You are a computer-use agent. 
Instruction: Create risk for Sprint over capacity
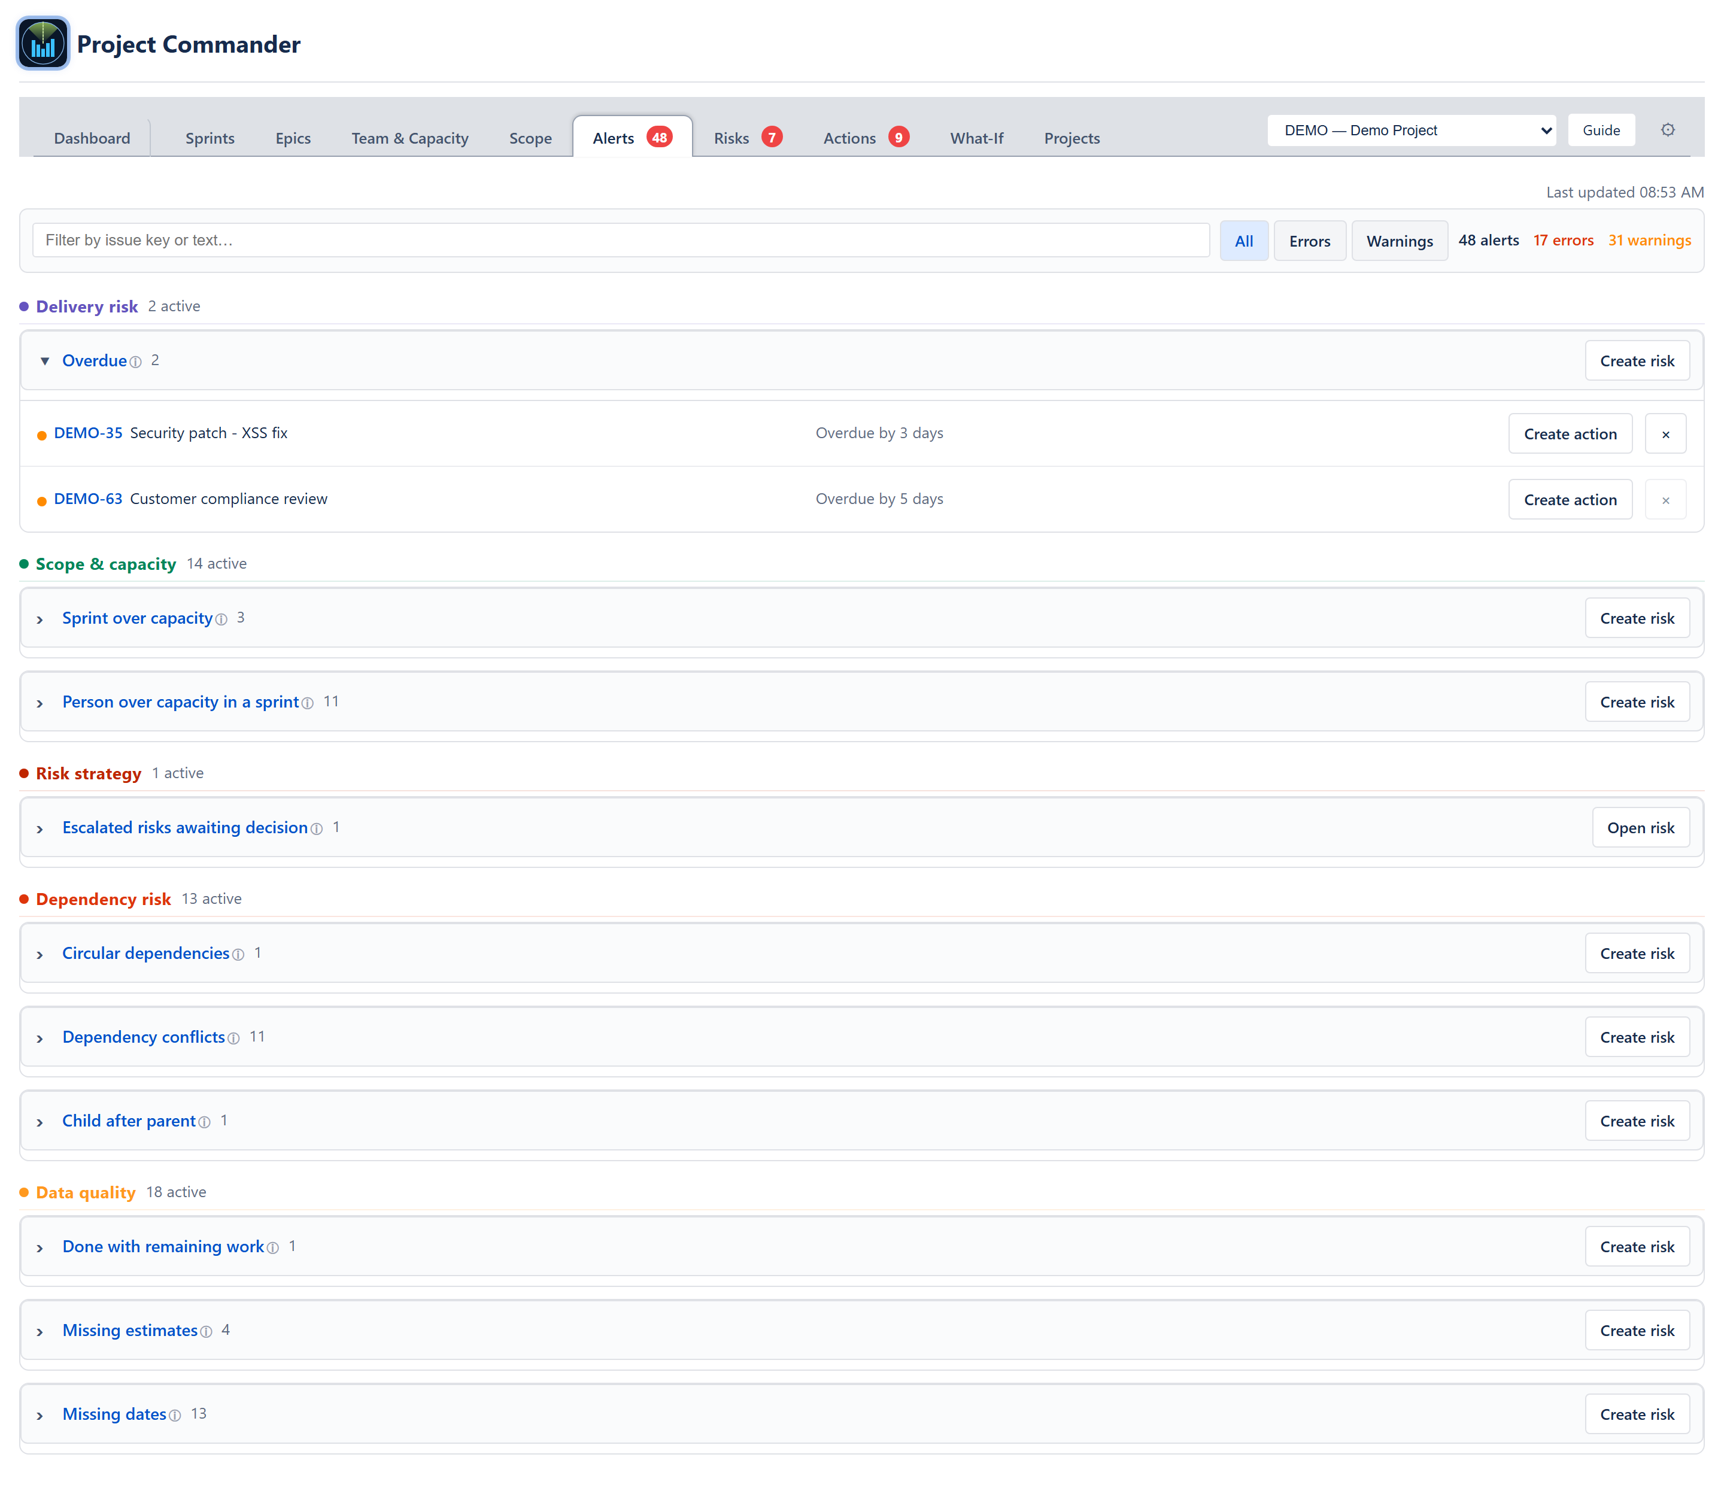tap(1636, 618)
